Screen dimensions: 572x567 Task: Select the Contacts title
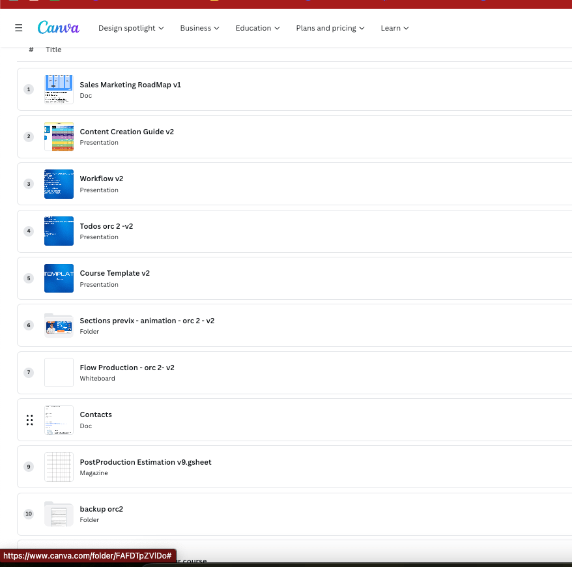point(96,415)
